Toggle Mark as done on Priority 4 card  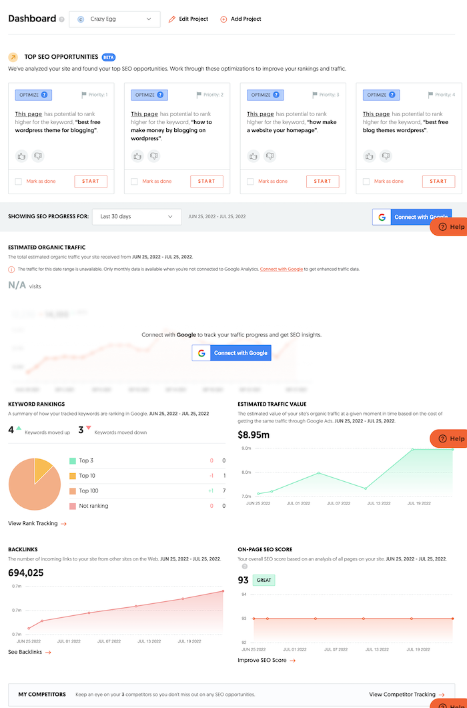(366, 182)
